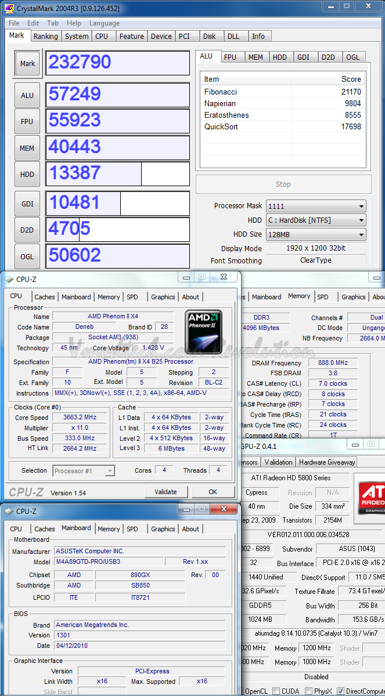Switch to the Feature tab
Image resolution: width=385 pixels, height=696 pixels.
point(131,36)
